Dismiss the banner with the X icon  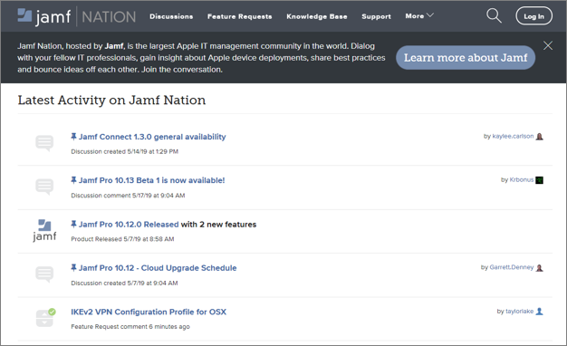pyautogui.click(x=547, y=45)
